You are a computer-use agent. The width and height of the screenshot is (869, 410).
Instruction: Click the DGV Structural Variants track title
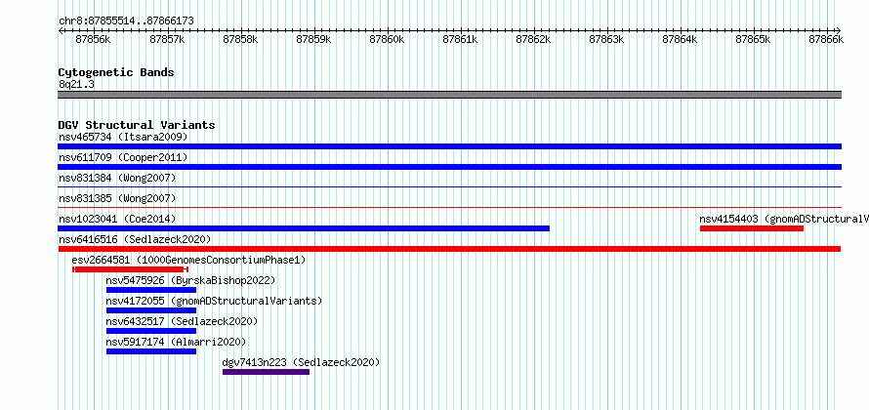(x=137, y=125)
